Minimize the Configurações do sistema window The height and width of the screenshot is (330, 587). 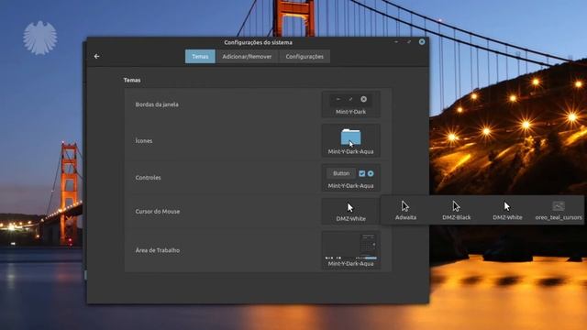point(396,42)
